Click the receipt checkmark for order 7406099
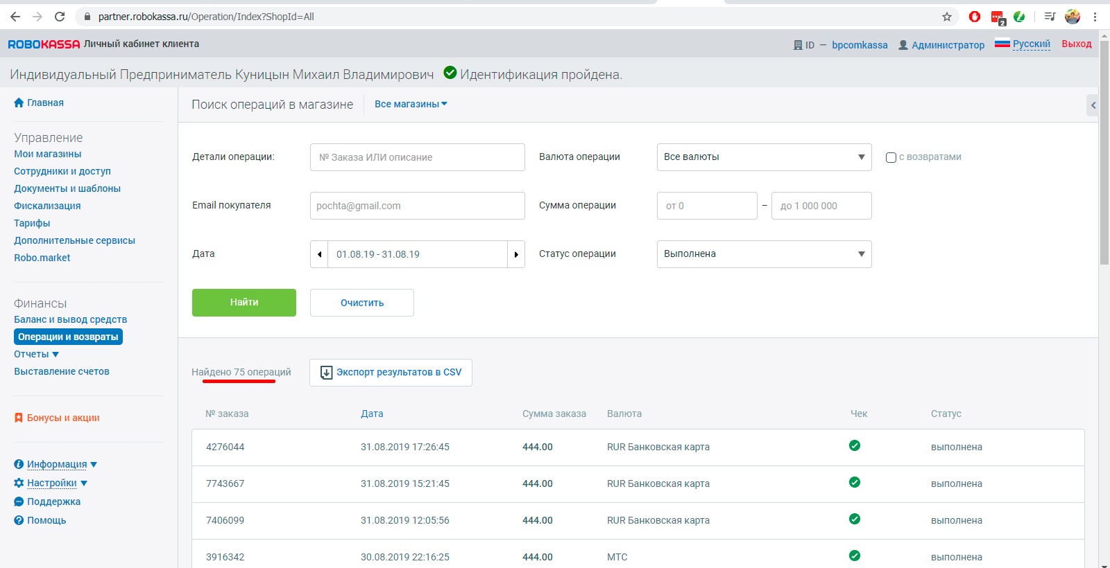 tap(855, 520)
